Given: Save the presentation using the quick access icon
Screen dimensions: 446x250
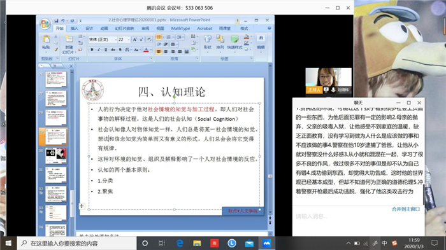Looking at the screenshot, I should click(x=56, y=21).
